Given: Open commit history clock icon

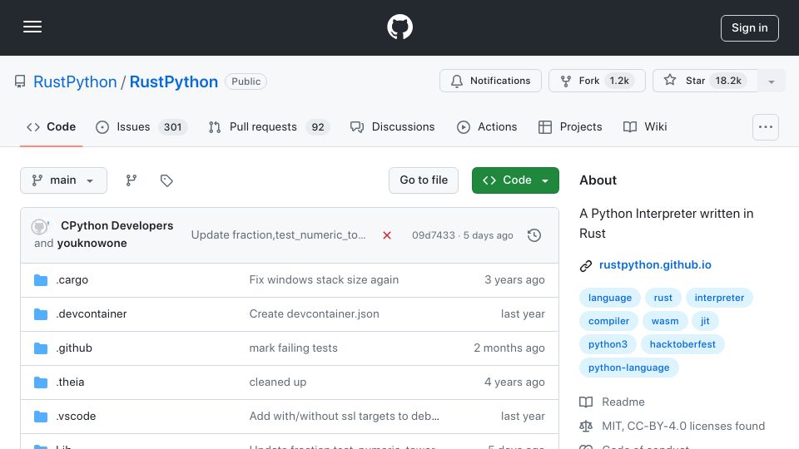Looking at the screenshot, I should pyautogui.click(x=534, y=235).
